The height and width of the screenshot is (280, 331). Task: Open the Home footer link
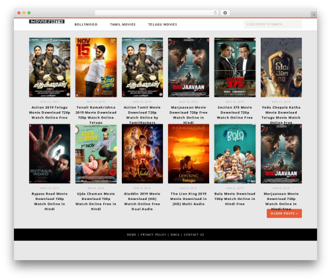click(132, 234)
